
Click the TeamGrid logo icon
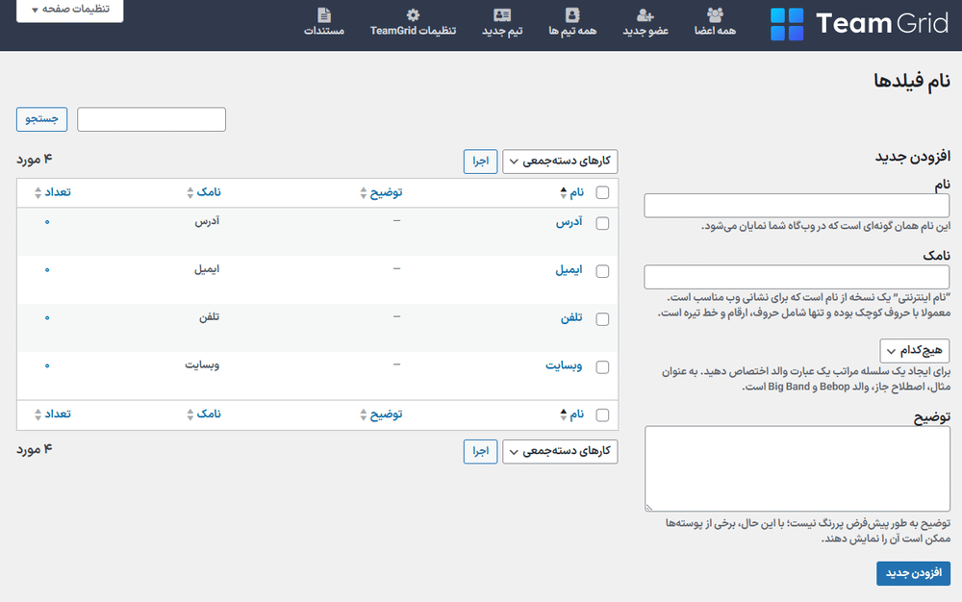coord(786,24)
